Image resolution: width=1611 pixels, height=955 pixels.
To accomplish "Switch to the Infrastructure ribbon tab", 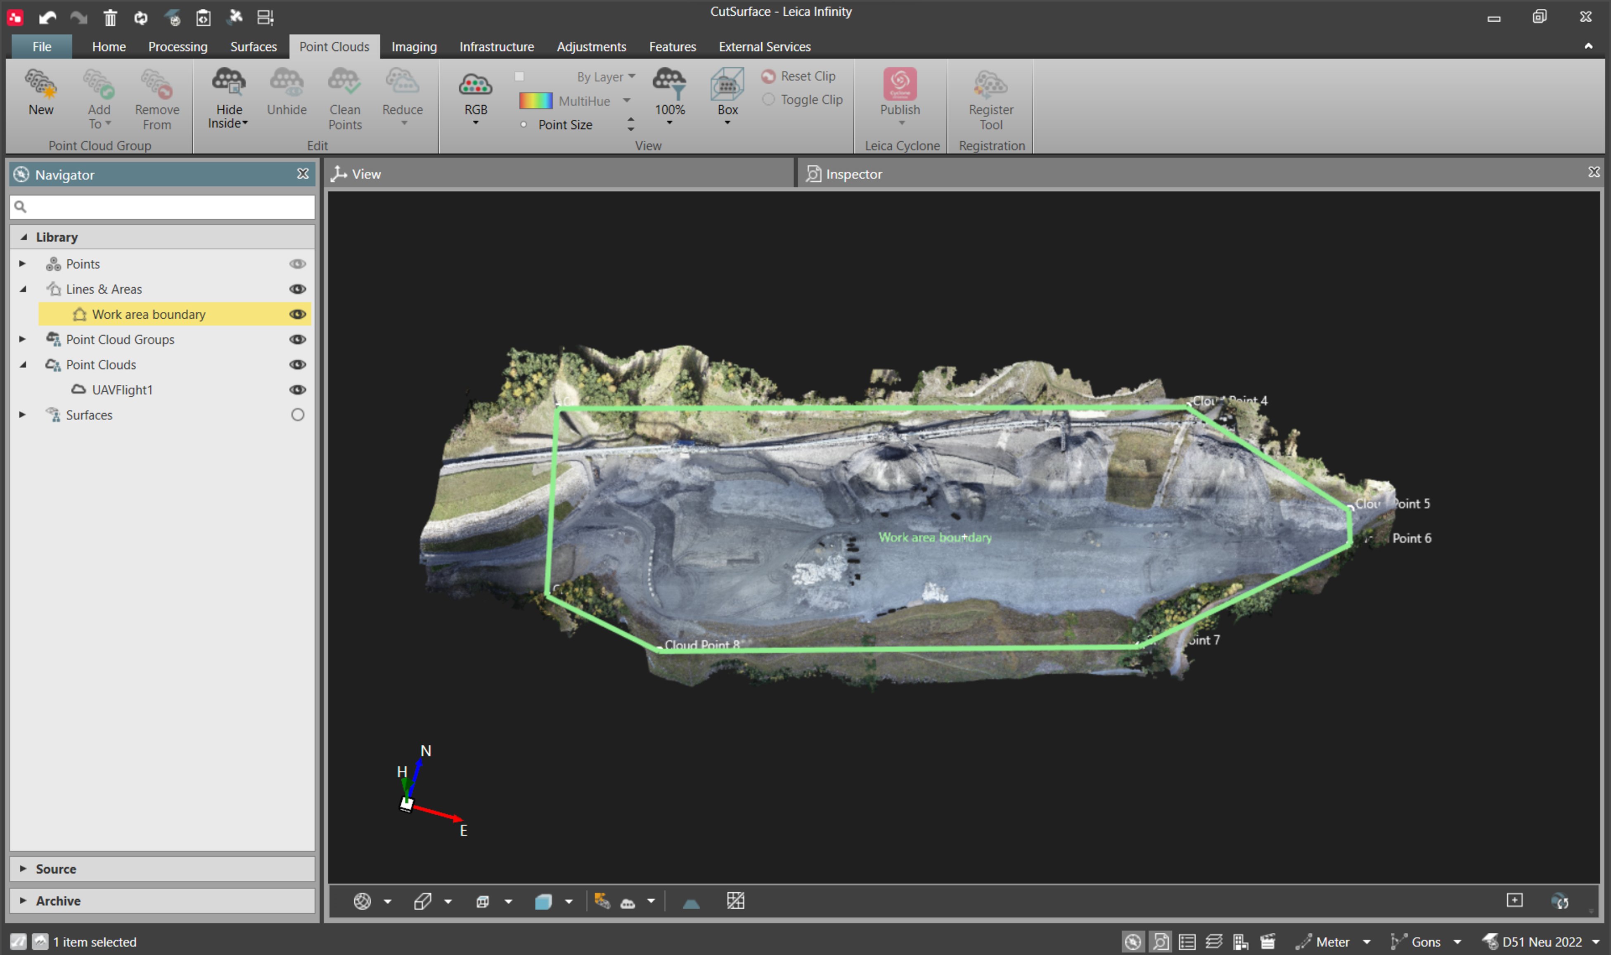I will point(496,46).
